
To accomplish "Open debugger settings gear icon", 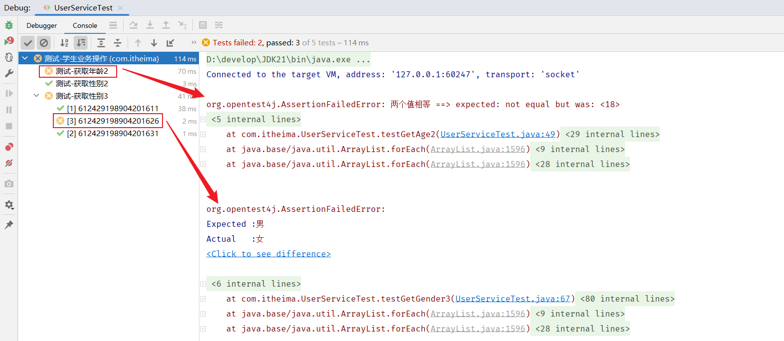I will (9, 205).
